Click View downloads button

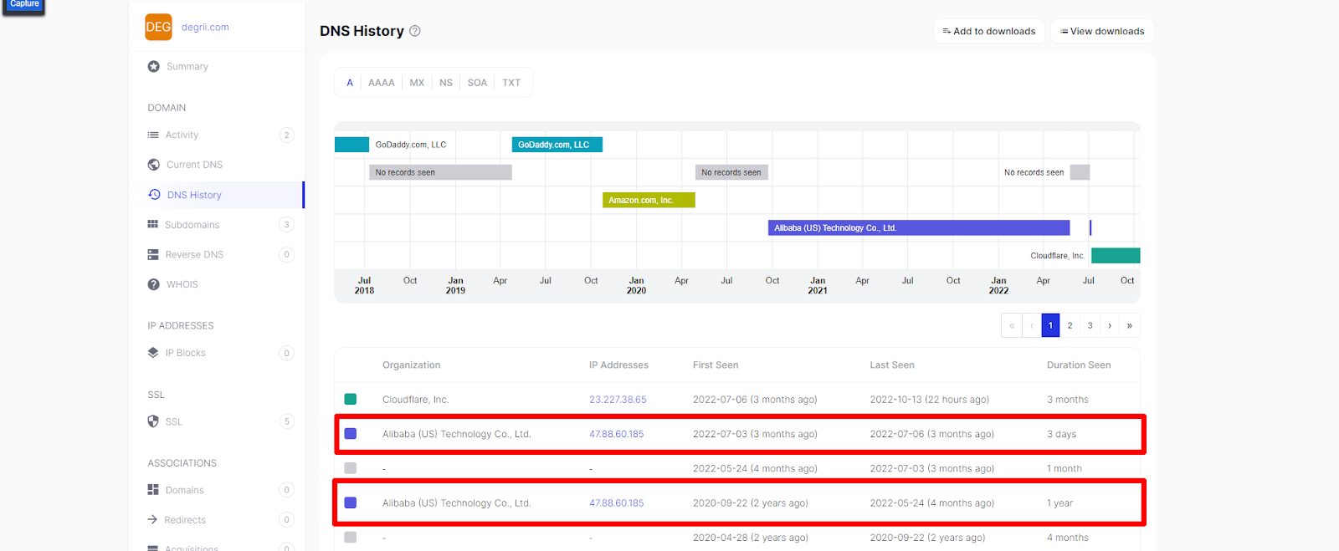tap(1102, 31)
